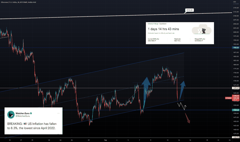Screen dimensions: 240x142
Task: Open the @WatcherGuru handle link
Action: tap(23, 116)
